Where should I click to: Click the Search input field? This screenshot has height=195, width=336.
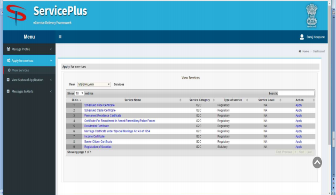pyautogui.click(x=296, y=94)
